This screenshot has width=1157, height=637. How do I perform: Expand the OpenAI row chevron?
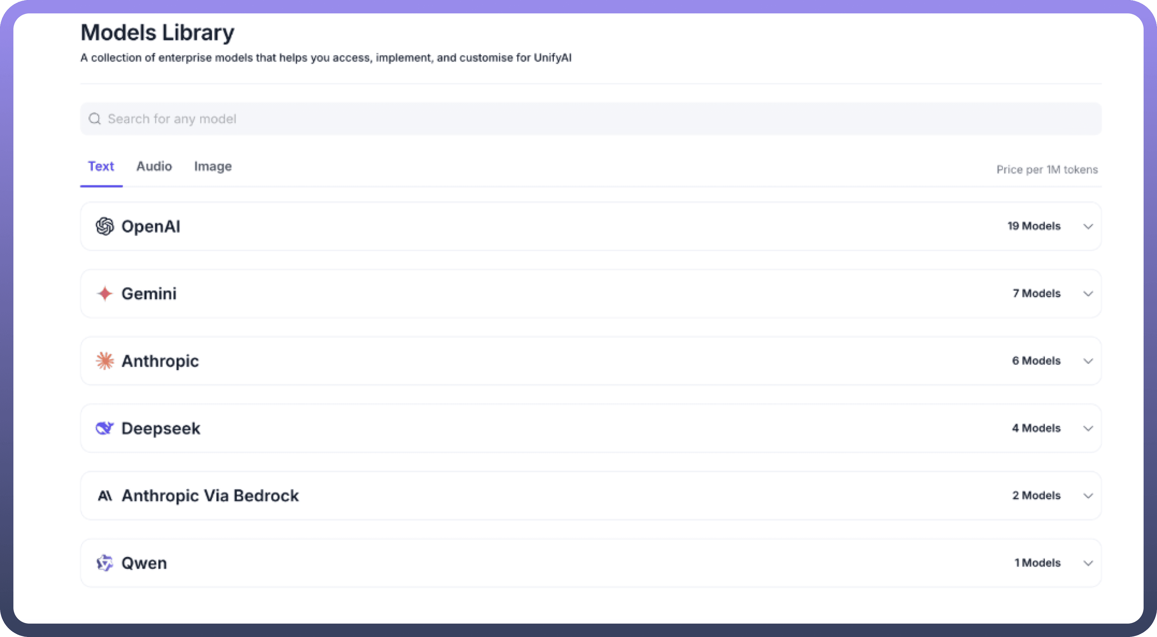[1088, 226]
